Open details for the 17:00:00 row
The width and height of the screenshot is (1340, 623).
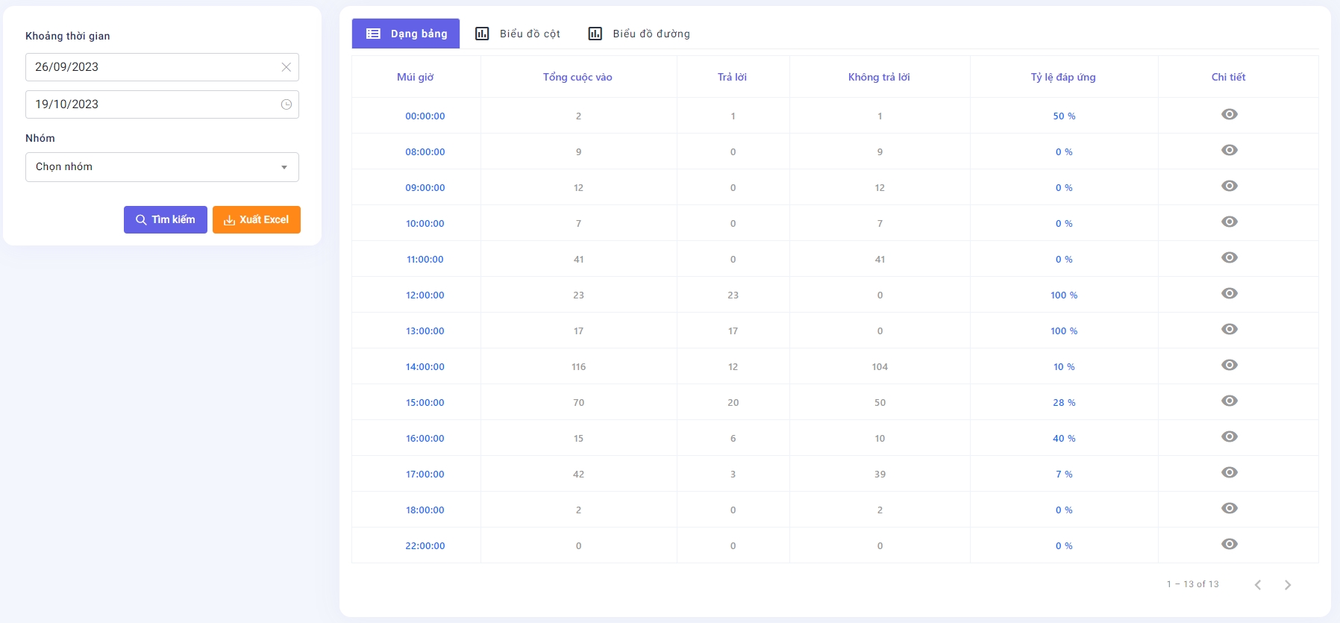[1229, 472]
